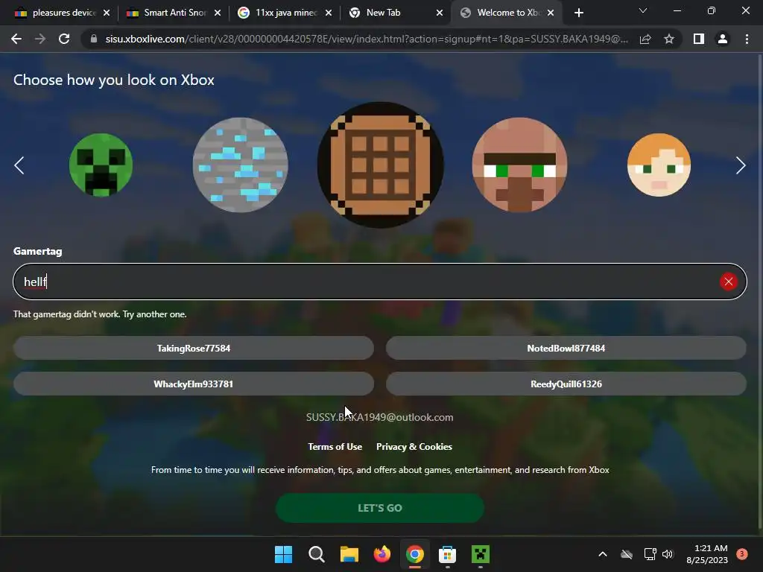Open volume control tray icon
763x572 pixels.
pos(668,554)
